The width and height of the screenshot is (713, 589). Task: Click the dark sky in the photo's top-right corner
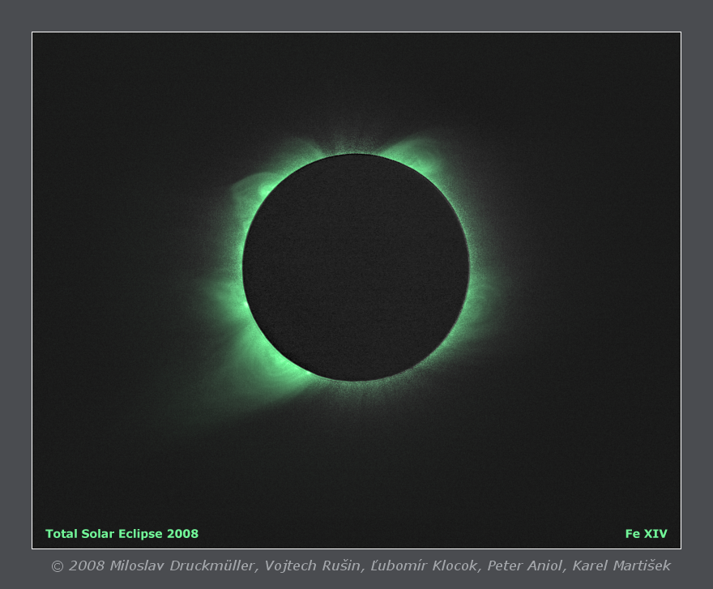[x=640, y=65]
